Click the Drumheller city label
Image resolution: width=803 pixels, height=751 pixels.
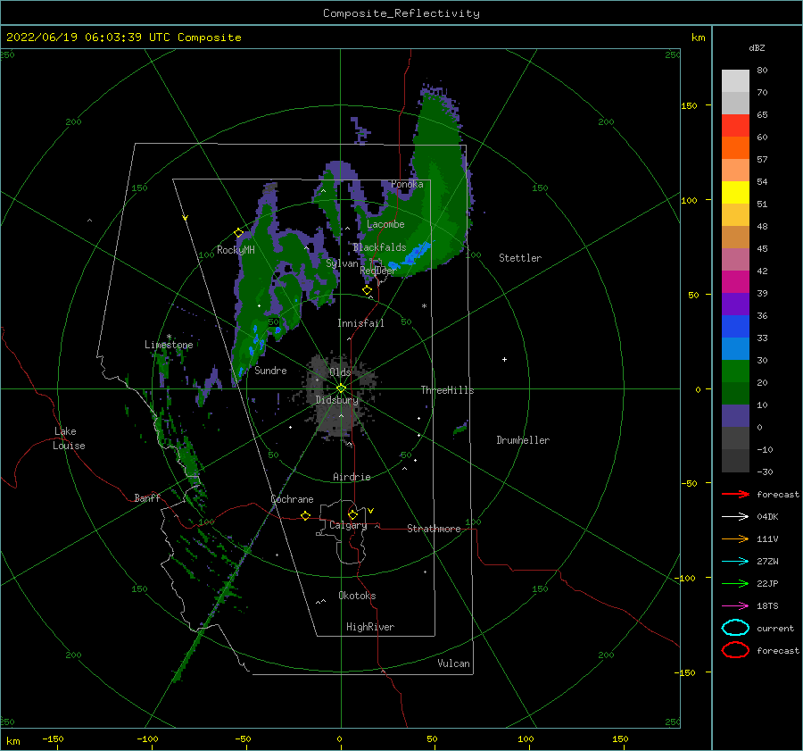click(x=523, y=440)
